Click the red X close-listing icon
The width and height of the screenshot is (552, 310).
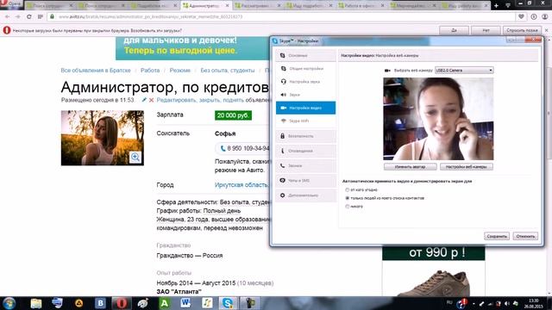[x=151, y=100]
